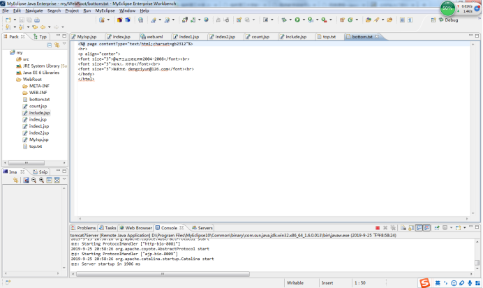Click the Sogou input method S icon
The image size is (483, 288).
tap(424, 282)
